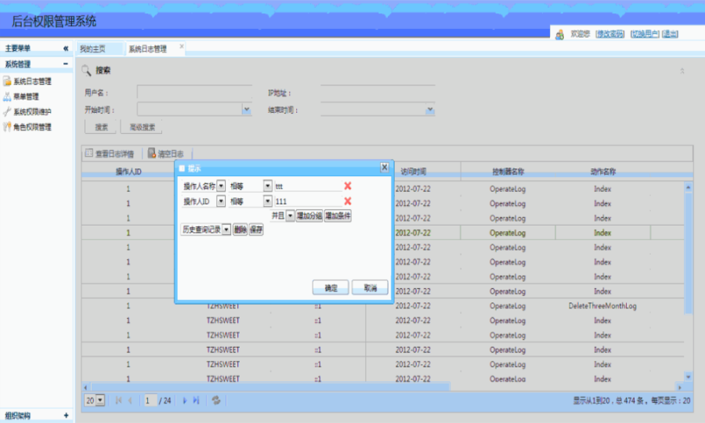The width and height of the screenshot is (705, 423).
Task: Go to previous page
Action: click(x=130, y=400)
